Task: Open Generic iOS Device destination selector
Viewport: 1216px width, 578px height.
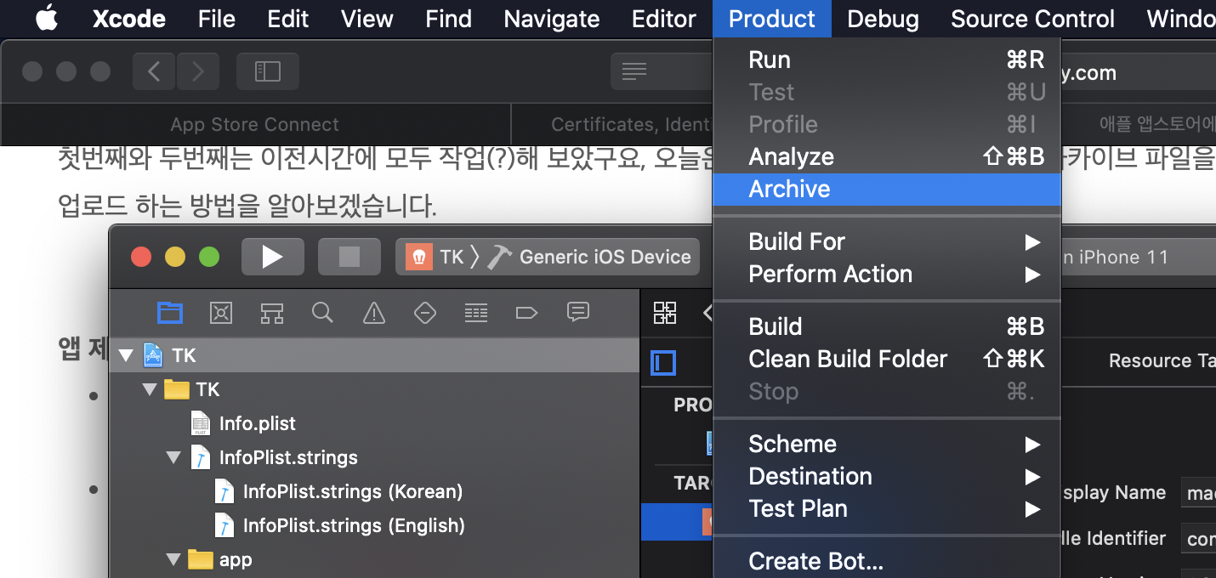Action: [590, 257]
